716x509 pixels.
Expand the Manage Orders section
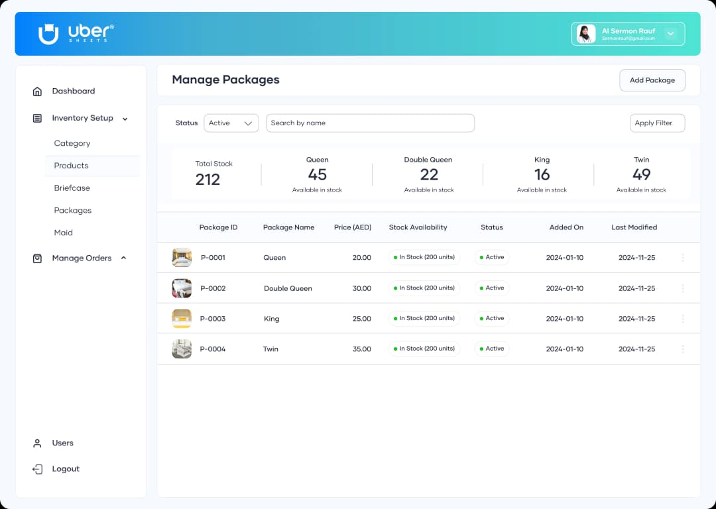123,258
